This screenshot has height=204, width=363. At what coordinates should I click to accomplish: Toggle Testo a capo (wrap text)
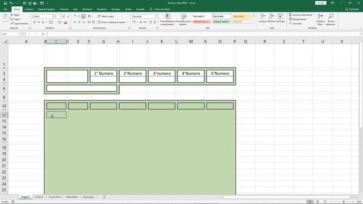point(106,16)
